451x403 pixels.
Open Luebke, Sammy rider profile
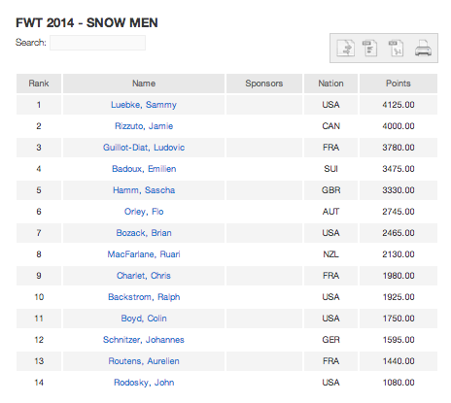144,105
